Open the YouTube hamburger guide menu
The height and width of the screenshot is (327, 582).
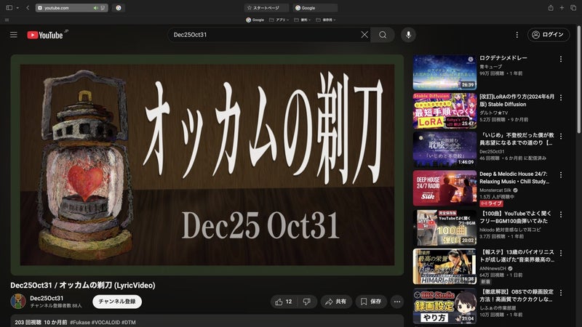click(x=13, y=35)
